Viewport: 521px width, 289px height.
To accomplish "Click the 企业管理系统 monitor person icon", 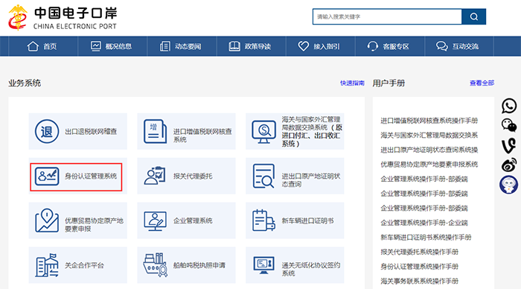I will point(155,220).
